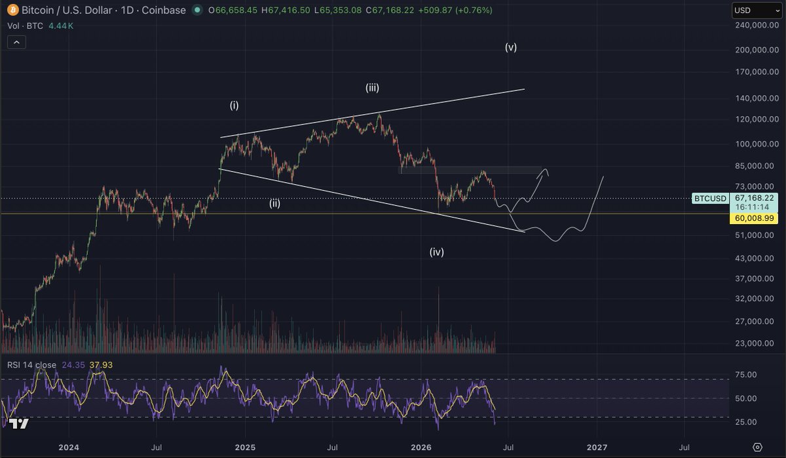Viewport: 786px width, 458px height.
Task: Click the 25.00 RSI axis label
Action: pyautogui.click(x=746, y=421)
